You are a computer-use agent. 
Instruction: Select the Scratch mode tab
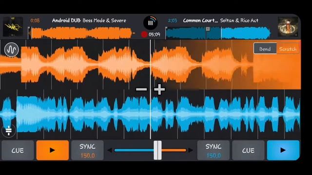pos(288,49)
